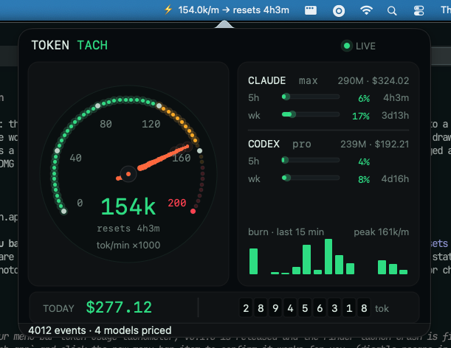Open Control Center icon in menu bar

pos(419,11)
